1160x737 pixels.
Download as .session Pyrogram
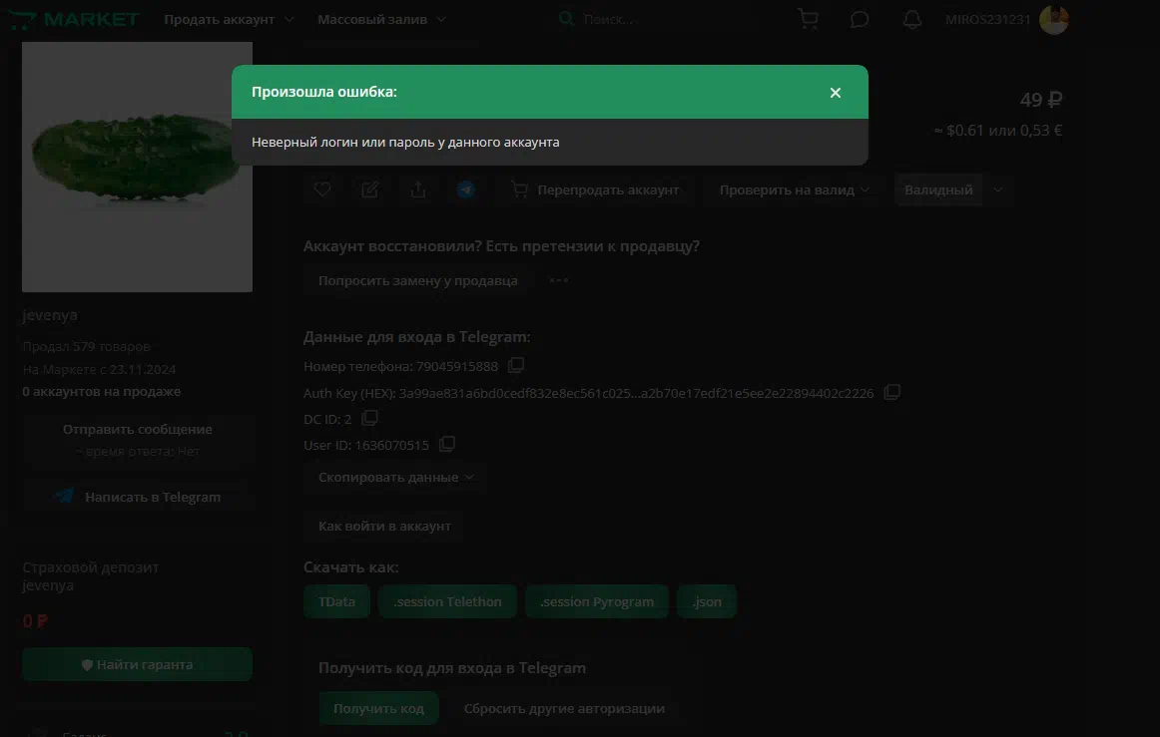coord(597,601)
